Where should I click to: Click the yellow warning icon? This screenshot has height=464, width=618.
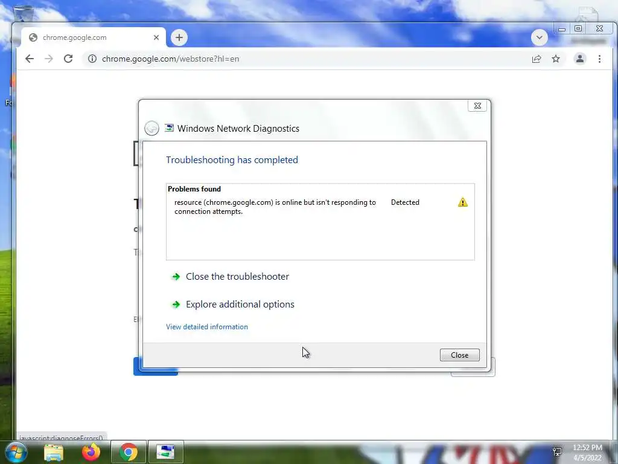(x=463, y=202)
